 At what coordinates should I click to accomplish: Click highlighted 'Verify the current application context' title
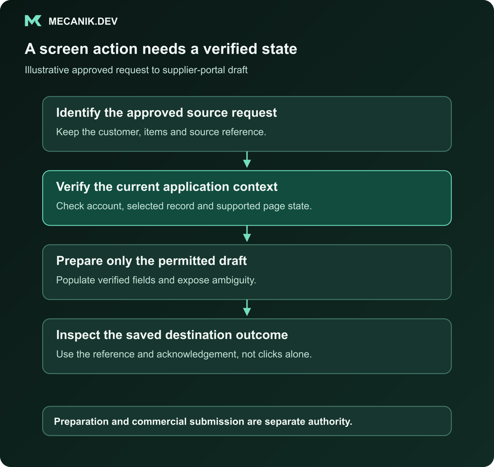(x=167, y=187)
